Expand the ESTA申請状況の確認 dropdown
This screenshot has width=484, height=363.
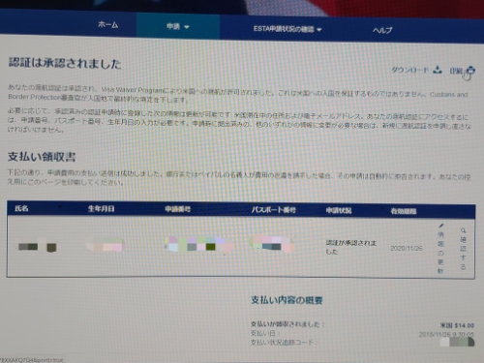click(x=287, y=29)
